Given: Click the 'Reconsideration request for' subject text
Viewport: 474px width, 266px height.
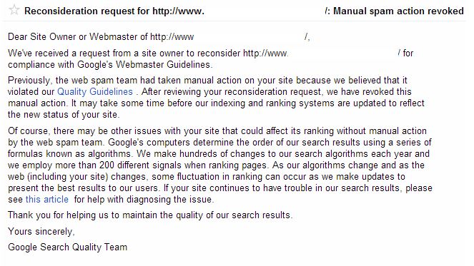Looking at the screenshot, I should 87,11.
